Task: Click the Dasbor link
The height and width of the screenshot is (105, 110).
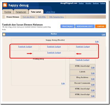Action: pyautogui.click(x=81, y=3)
